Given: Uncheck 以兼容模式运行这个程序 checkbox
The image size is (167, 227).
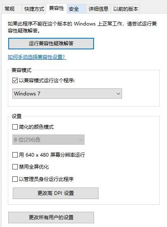Looking at the screenshot, I should (x=15, y=81).
